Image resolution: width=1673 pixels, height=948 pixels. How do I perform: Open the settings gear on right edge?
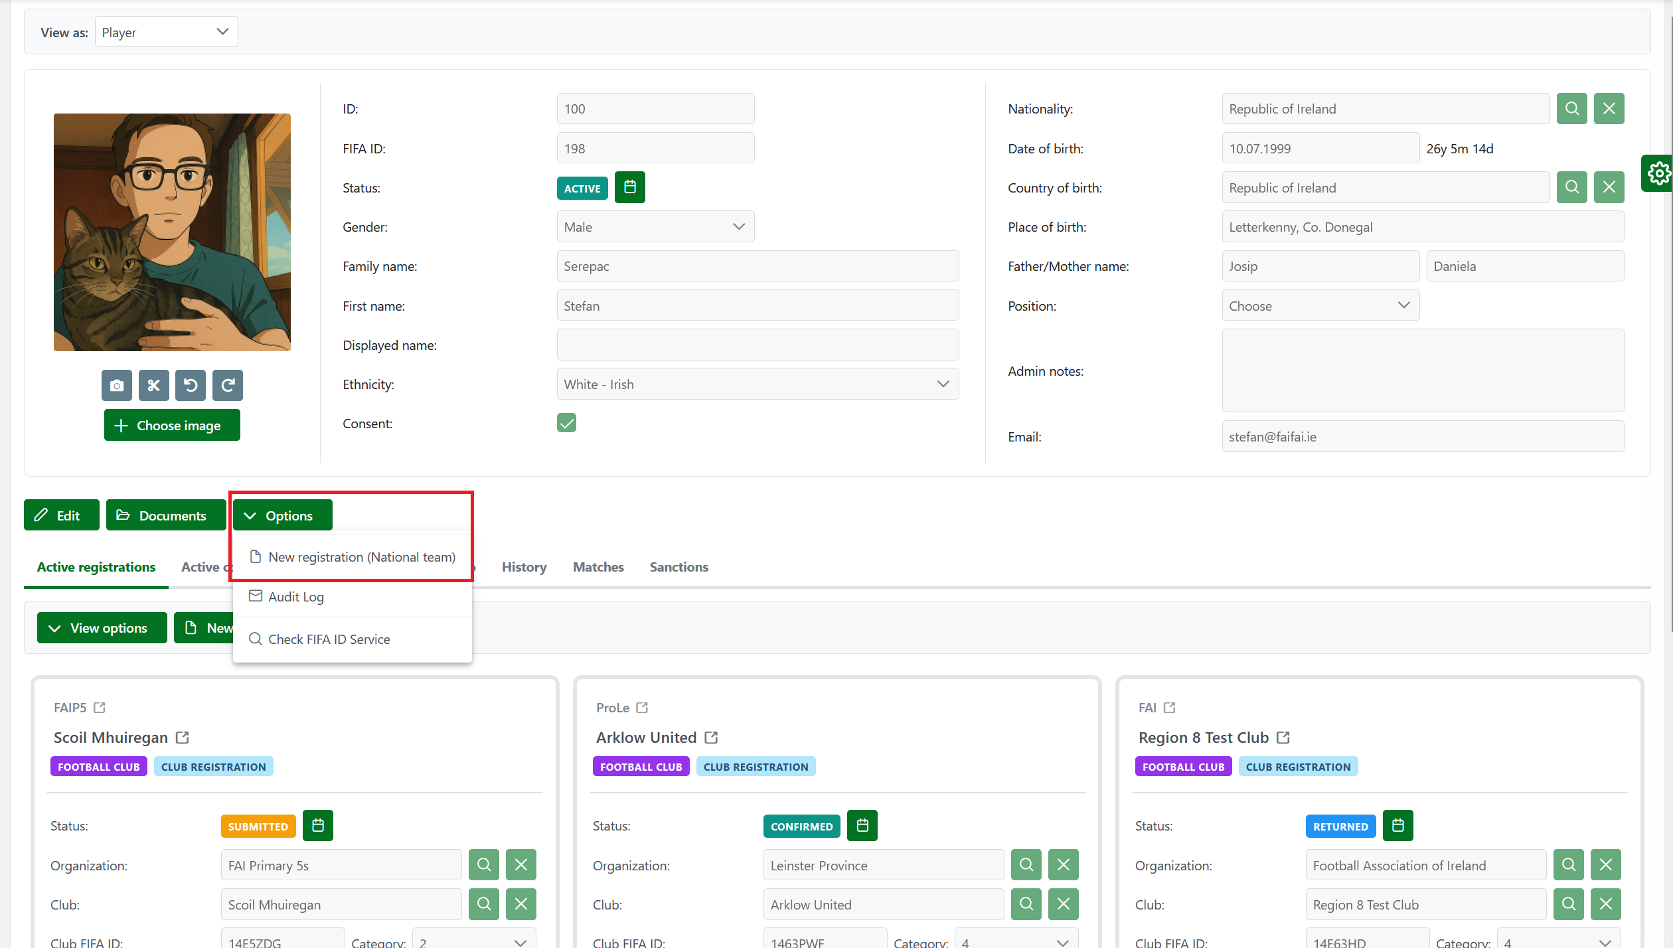tap(1658, 174)
